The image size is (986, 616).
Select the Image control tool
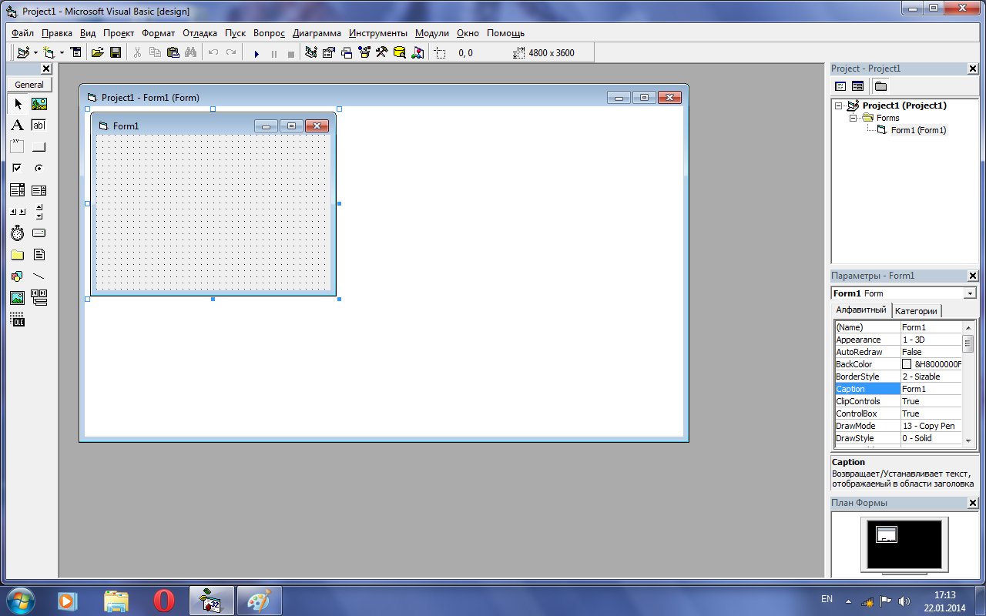pos(18,297)
